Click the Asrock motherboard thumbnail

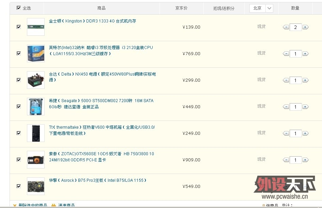click(x=36, y=186)
